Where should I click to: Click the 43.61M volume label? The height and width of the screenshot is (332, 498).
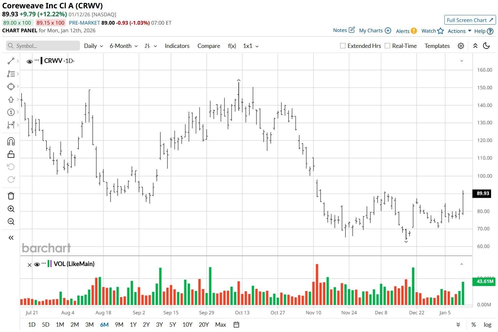point(484,281)
